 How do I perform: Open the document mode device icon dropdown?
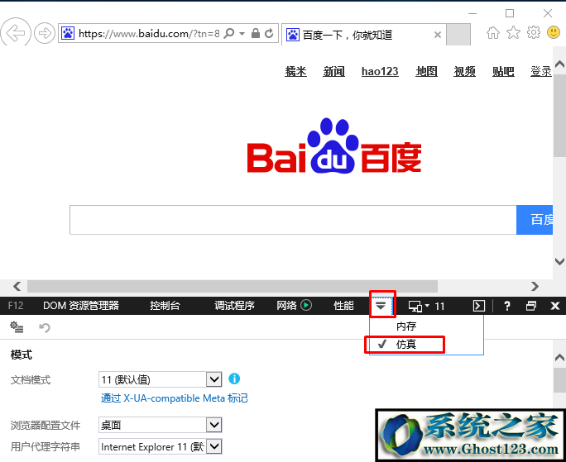pos(419,306)
